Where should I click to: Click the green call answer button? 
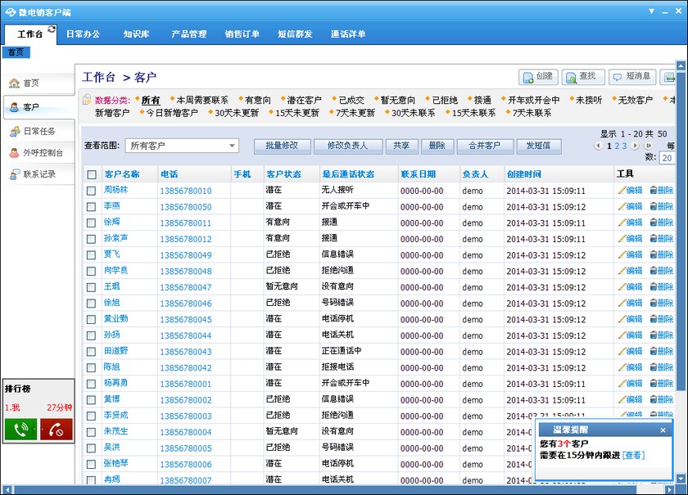click(20, 429)
